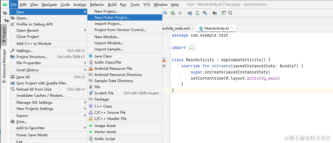Click Invalidate Caches / Restart
333x143 pixels.
point(48,96)
